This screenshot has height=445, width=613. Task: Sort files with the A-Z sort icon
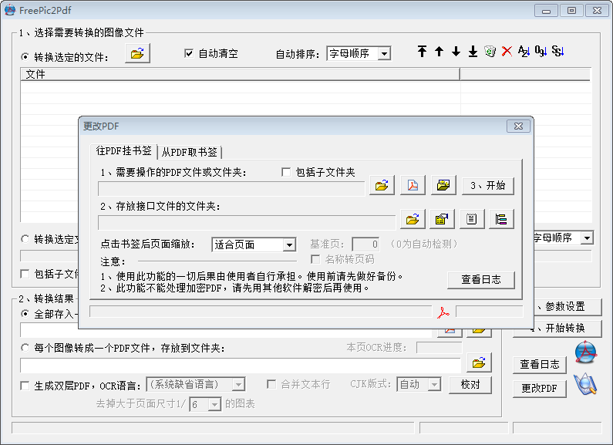point(524,52)
